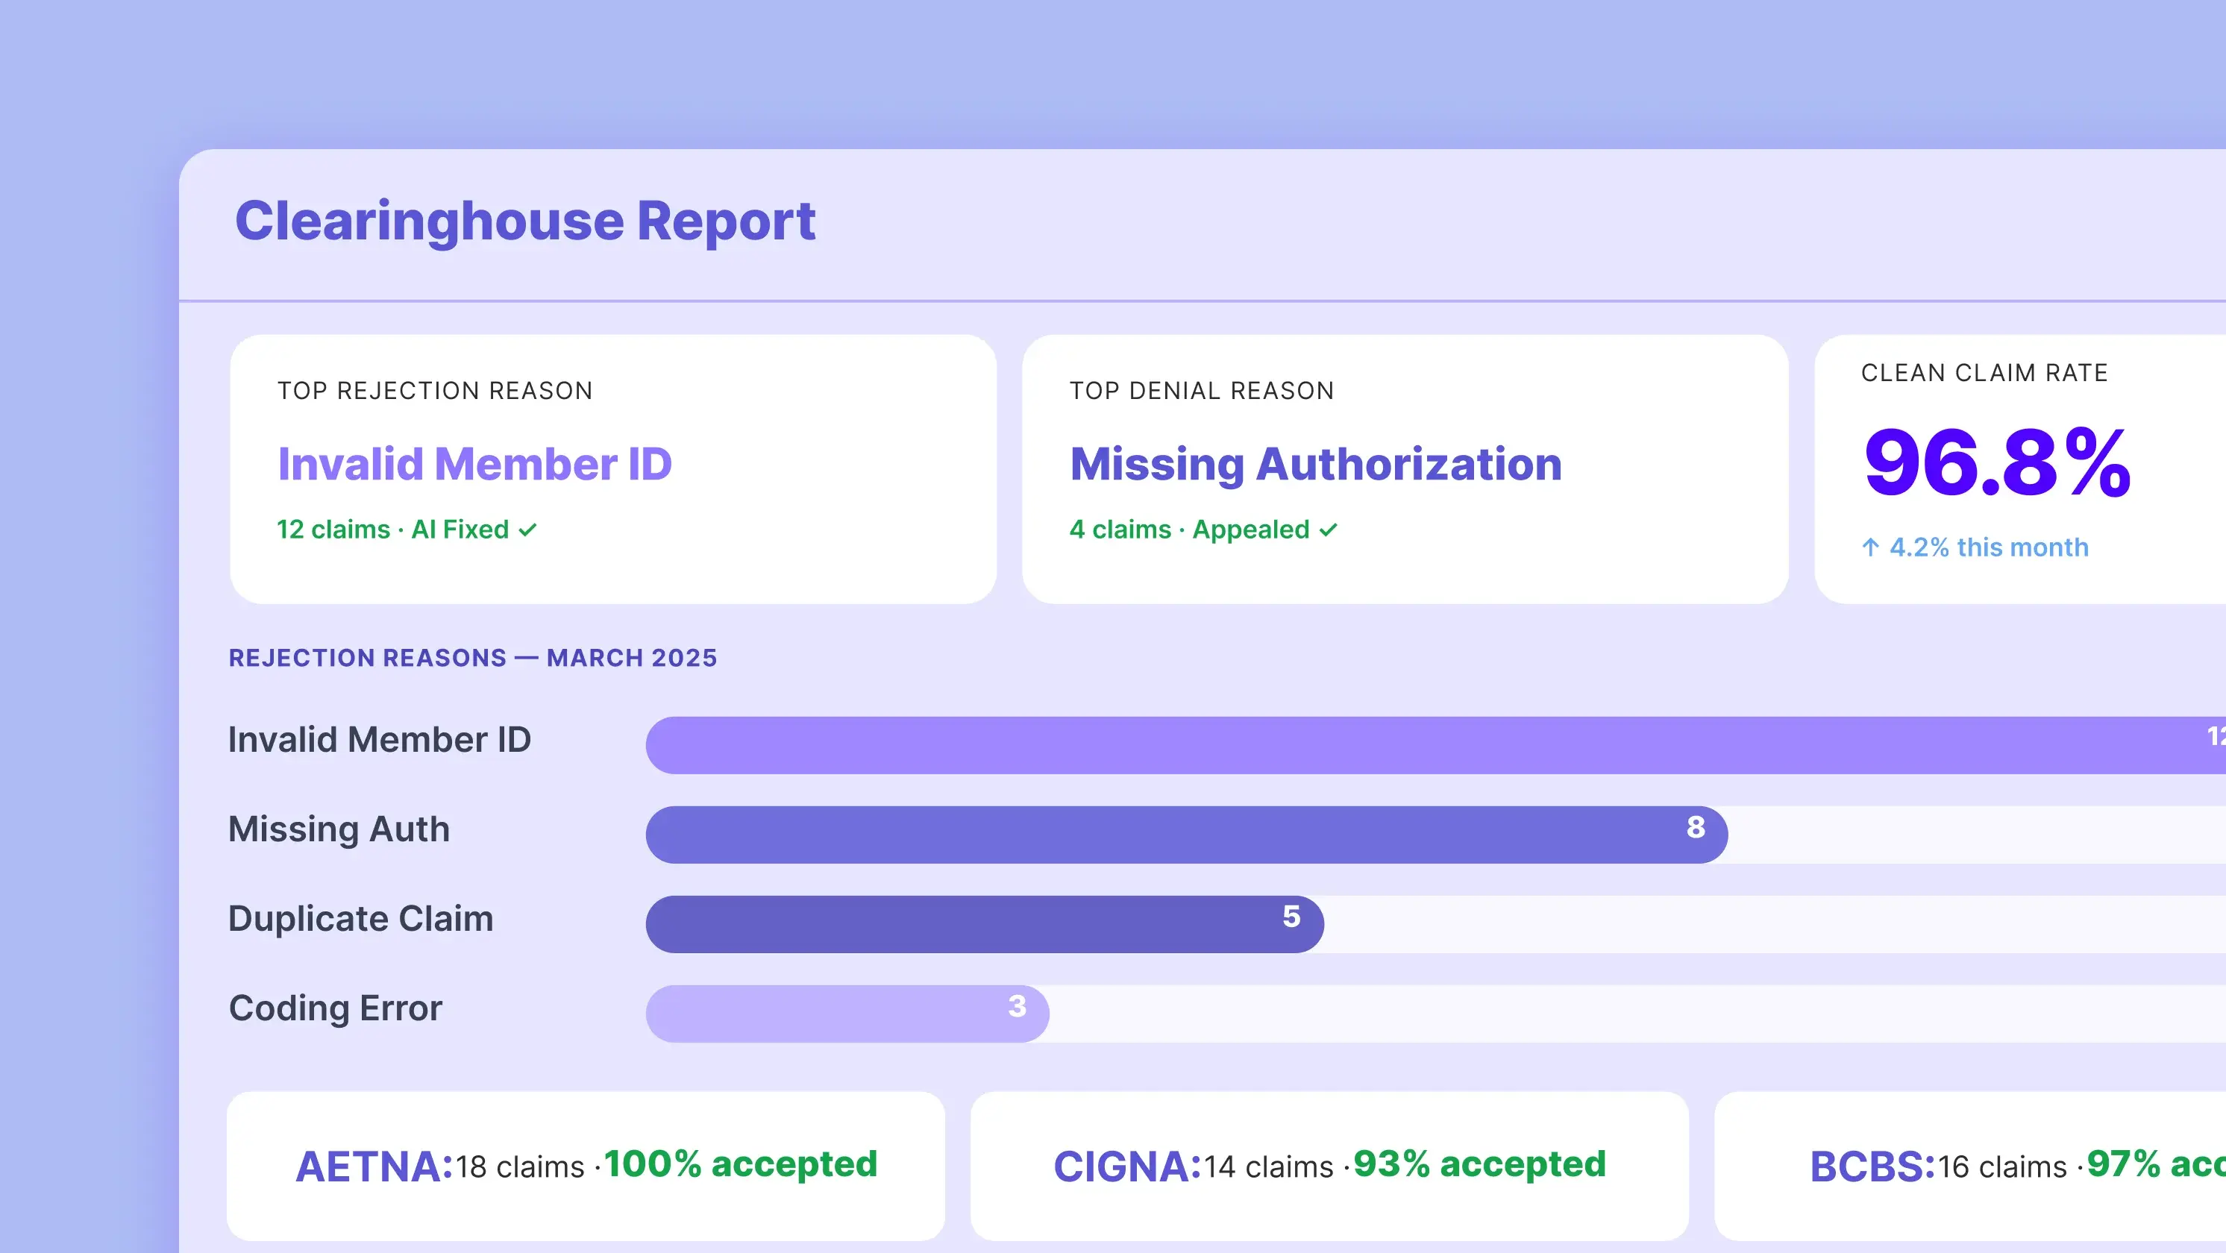This screenshot has width=2226, height=1253.
Task: Click the Clearinghouse Report title
Action: [524, 222]
